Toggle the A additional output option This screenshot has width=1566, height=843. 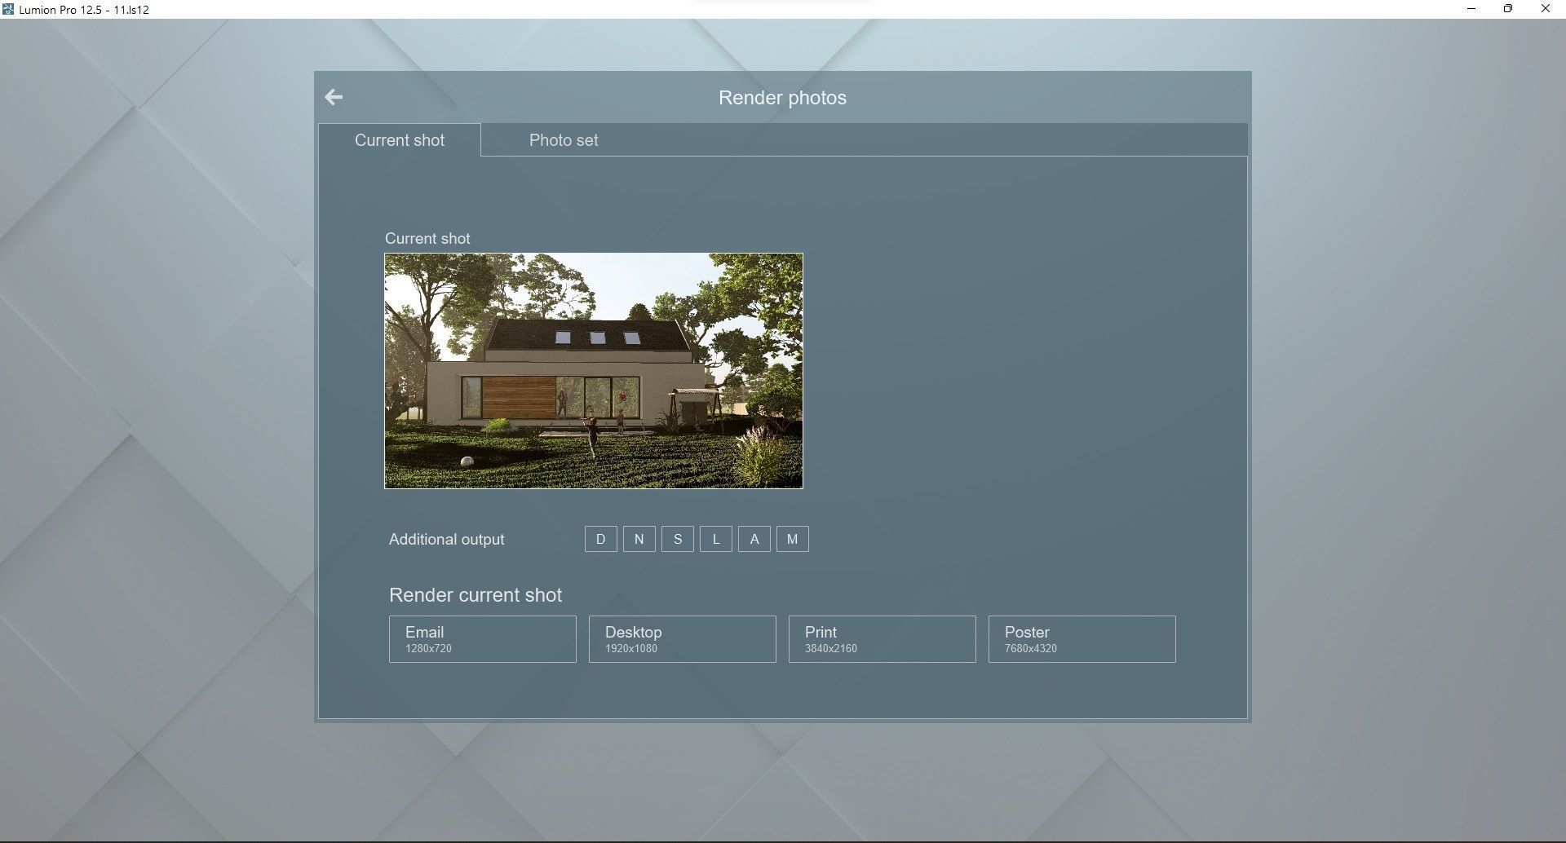point(754,539)
